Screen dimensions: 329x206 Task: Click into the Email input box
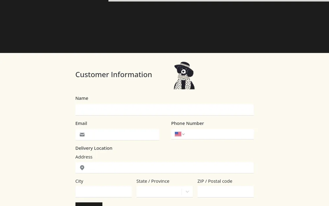point(123,134)
